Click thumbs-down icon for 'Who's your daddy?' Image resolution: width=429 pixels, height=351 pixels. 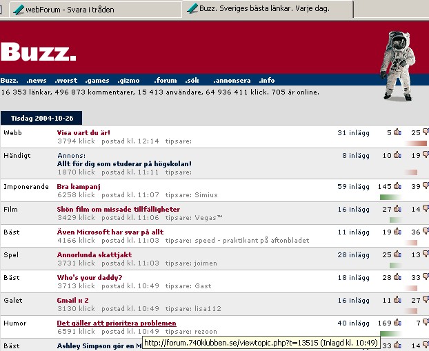click(426, 277)
